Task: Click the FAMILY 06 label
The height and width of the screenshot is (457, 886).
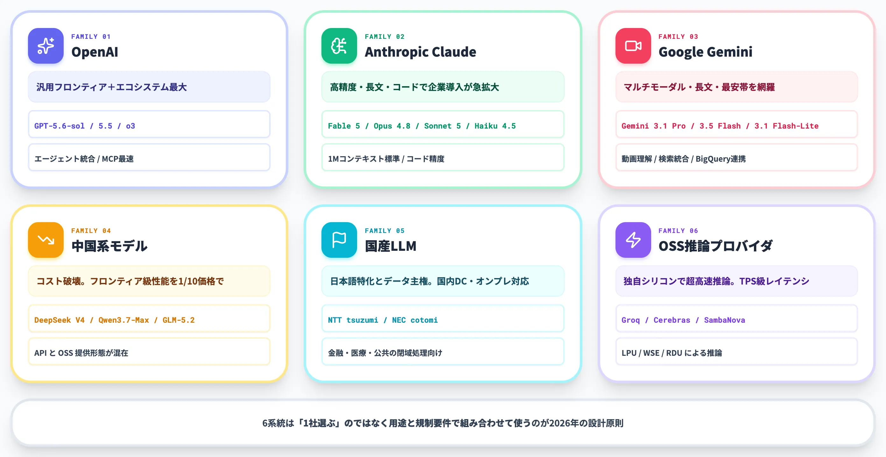Action: [678, 231]
